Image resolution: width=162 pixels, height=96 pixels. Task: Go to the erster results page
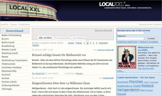[x=71, y=43]
